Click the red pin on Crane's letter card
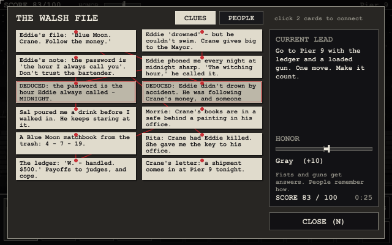Viewport: 392px width, 245px height. coord(202,160)
